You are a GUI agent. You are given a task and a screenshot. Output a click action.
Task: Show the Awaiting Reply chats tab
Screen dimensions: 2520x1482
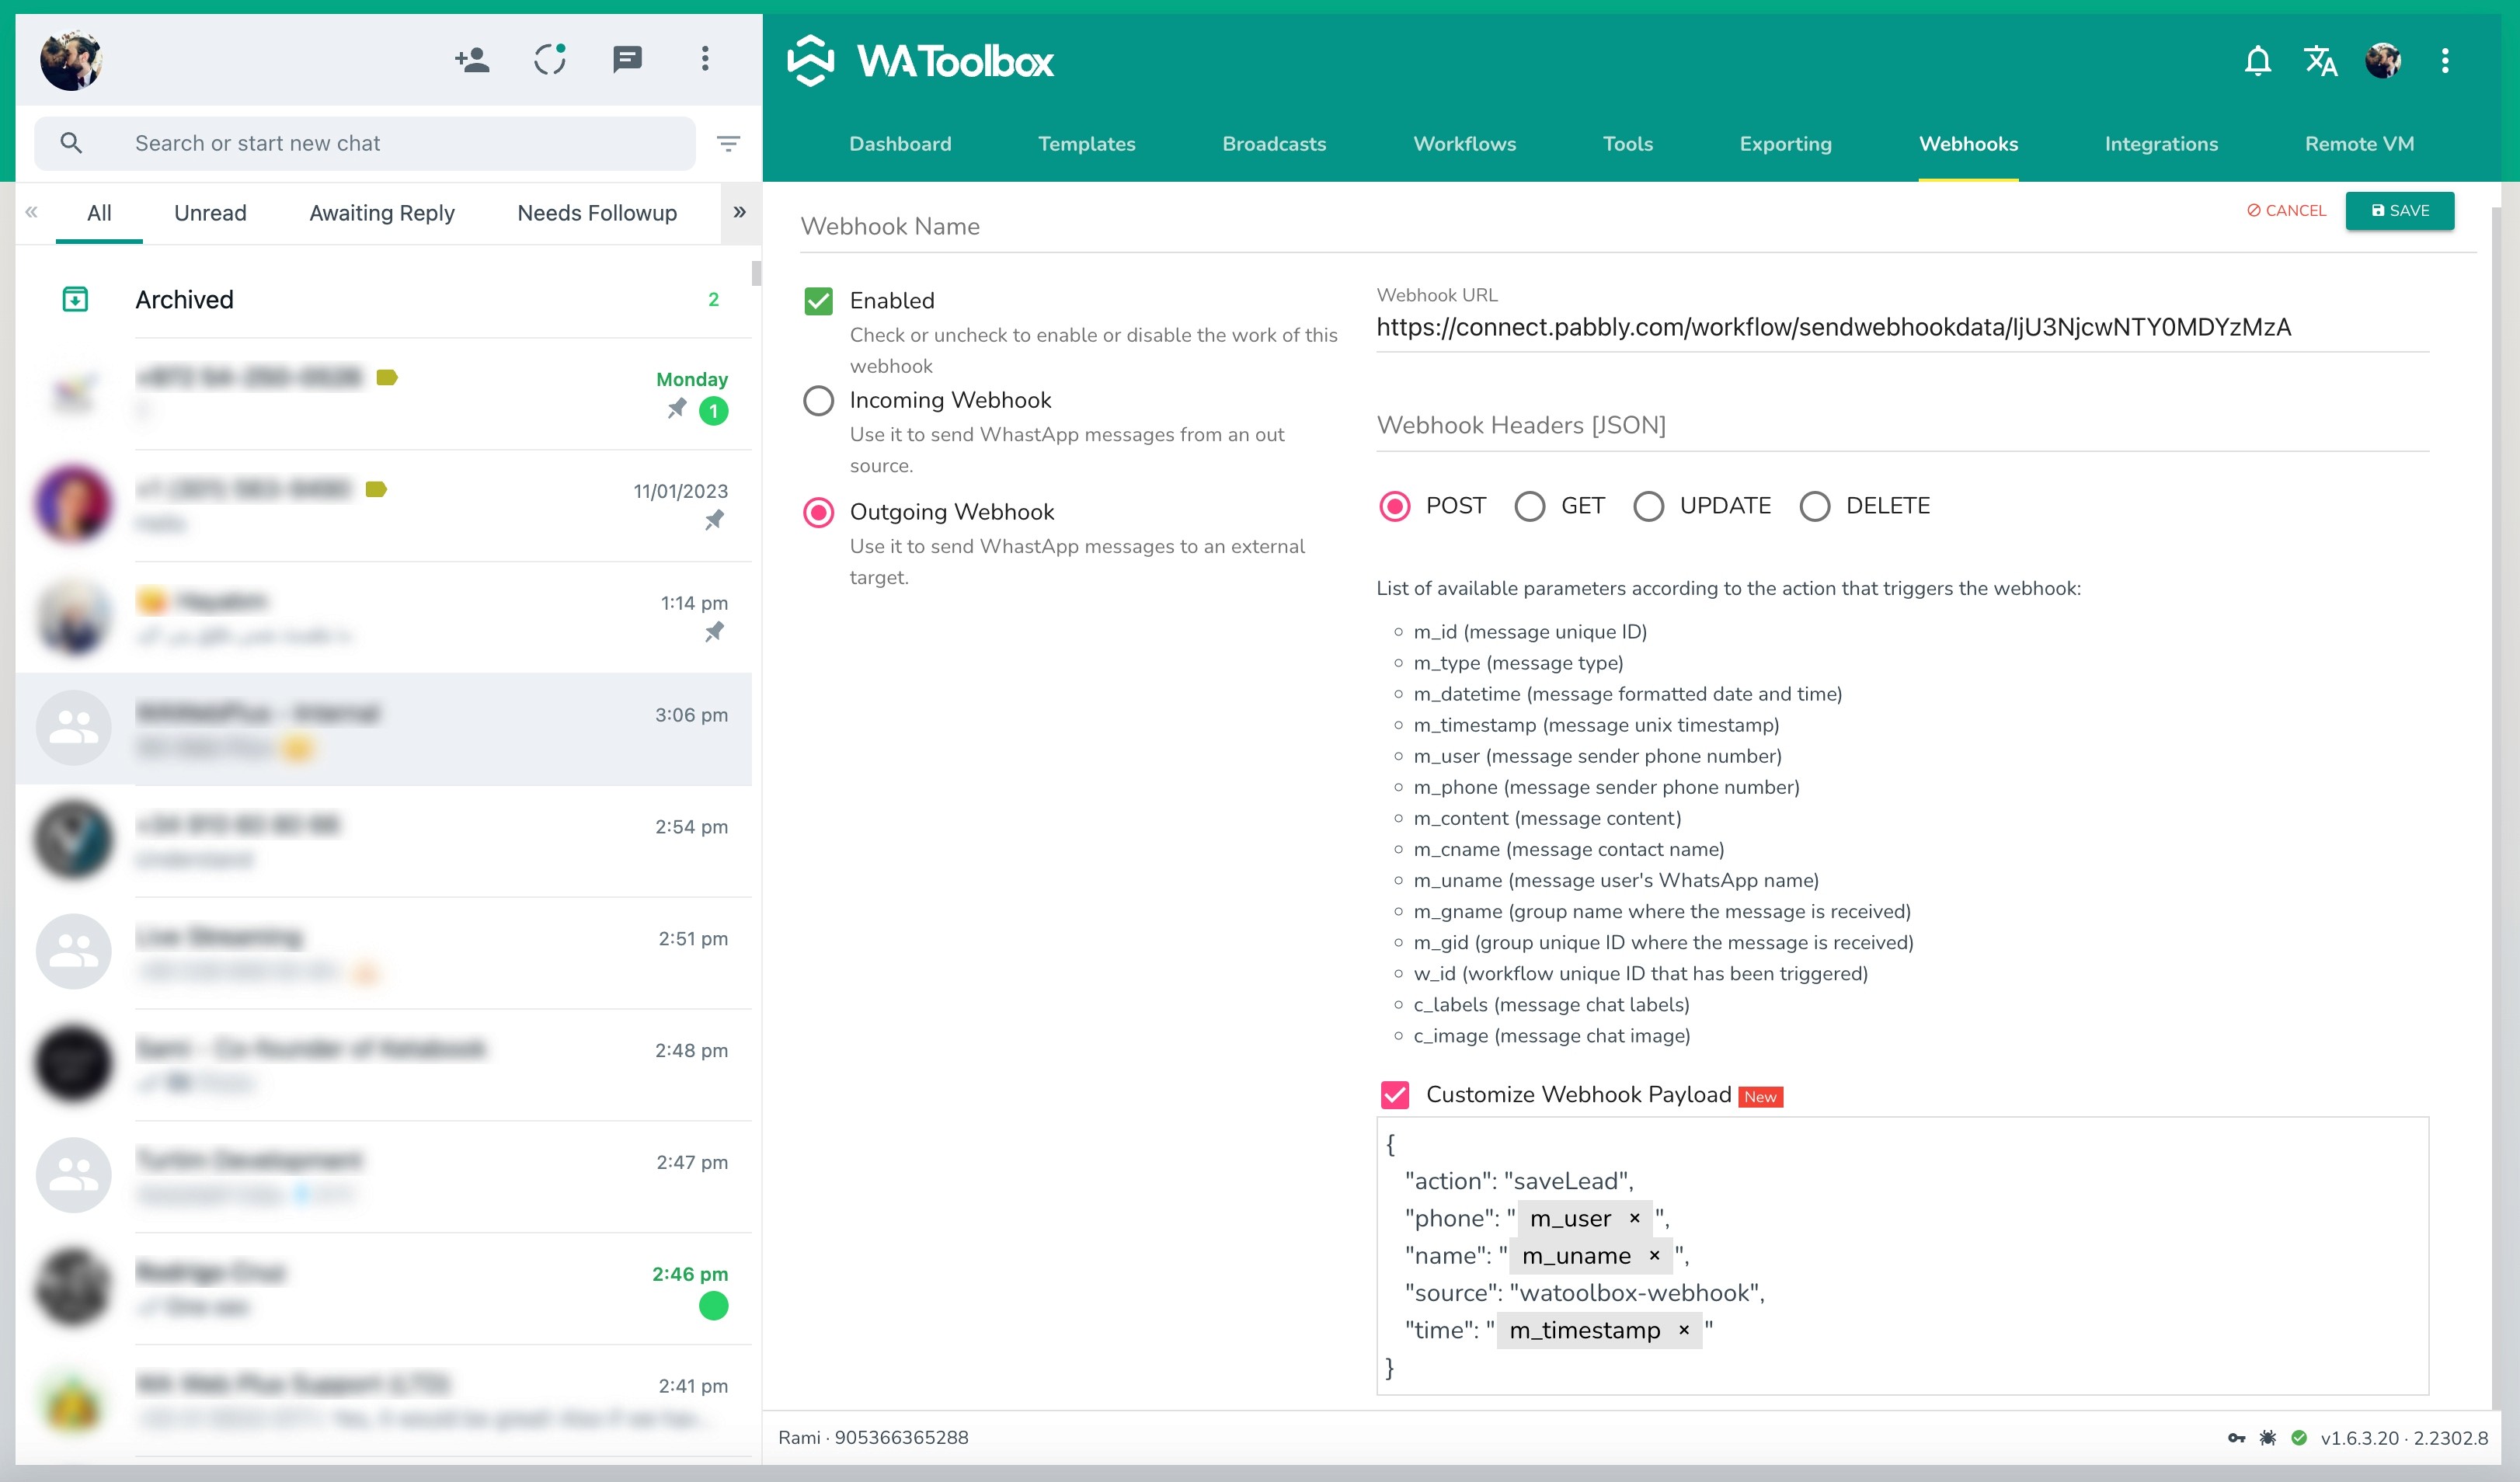pyautogui.click(x=381, y=213)
